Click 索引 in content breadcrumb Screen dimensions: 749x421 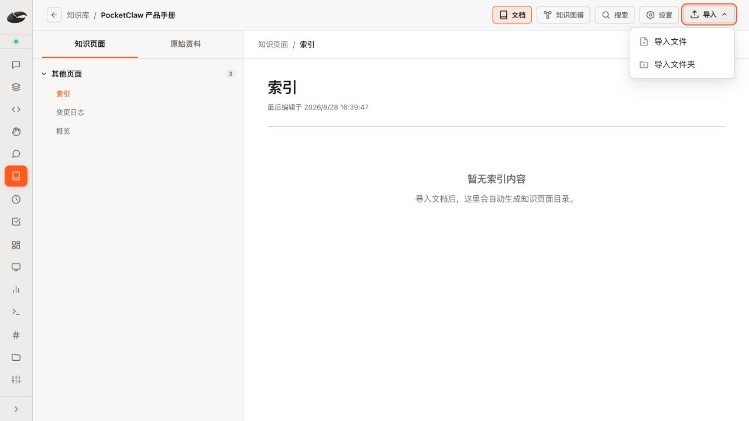[307, 44]
